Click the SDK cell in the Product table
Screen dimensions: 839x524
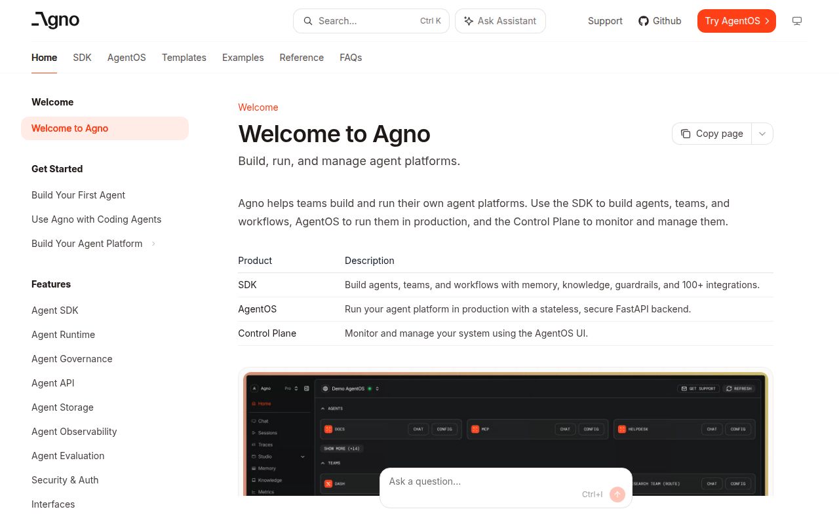[248, 285]
